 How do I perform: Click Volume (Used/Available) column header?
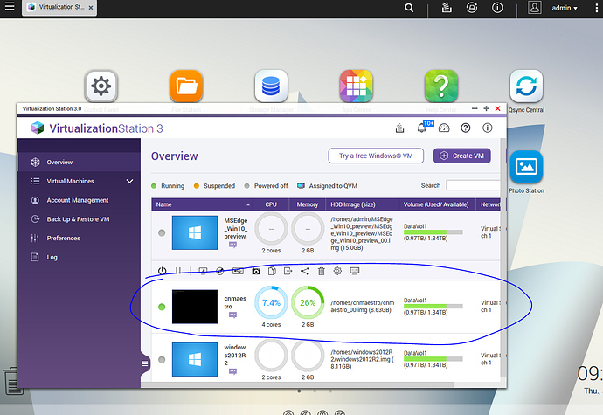437,204
